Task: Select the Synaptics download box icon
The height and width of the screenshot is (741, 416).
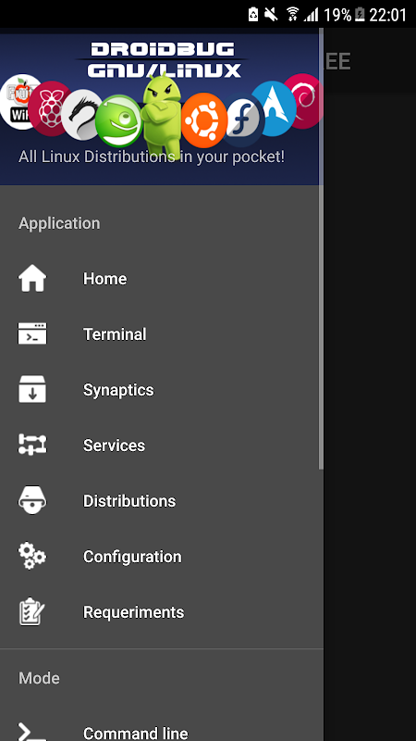Action: pos(32,389)
